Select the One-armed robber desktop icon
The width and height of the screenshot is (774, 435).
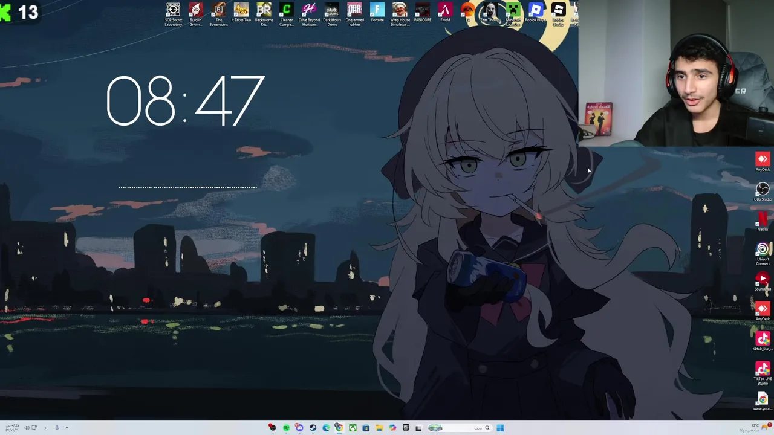(x=354, y=14)
